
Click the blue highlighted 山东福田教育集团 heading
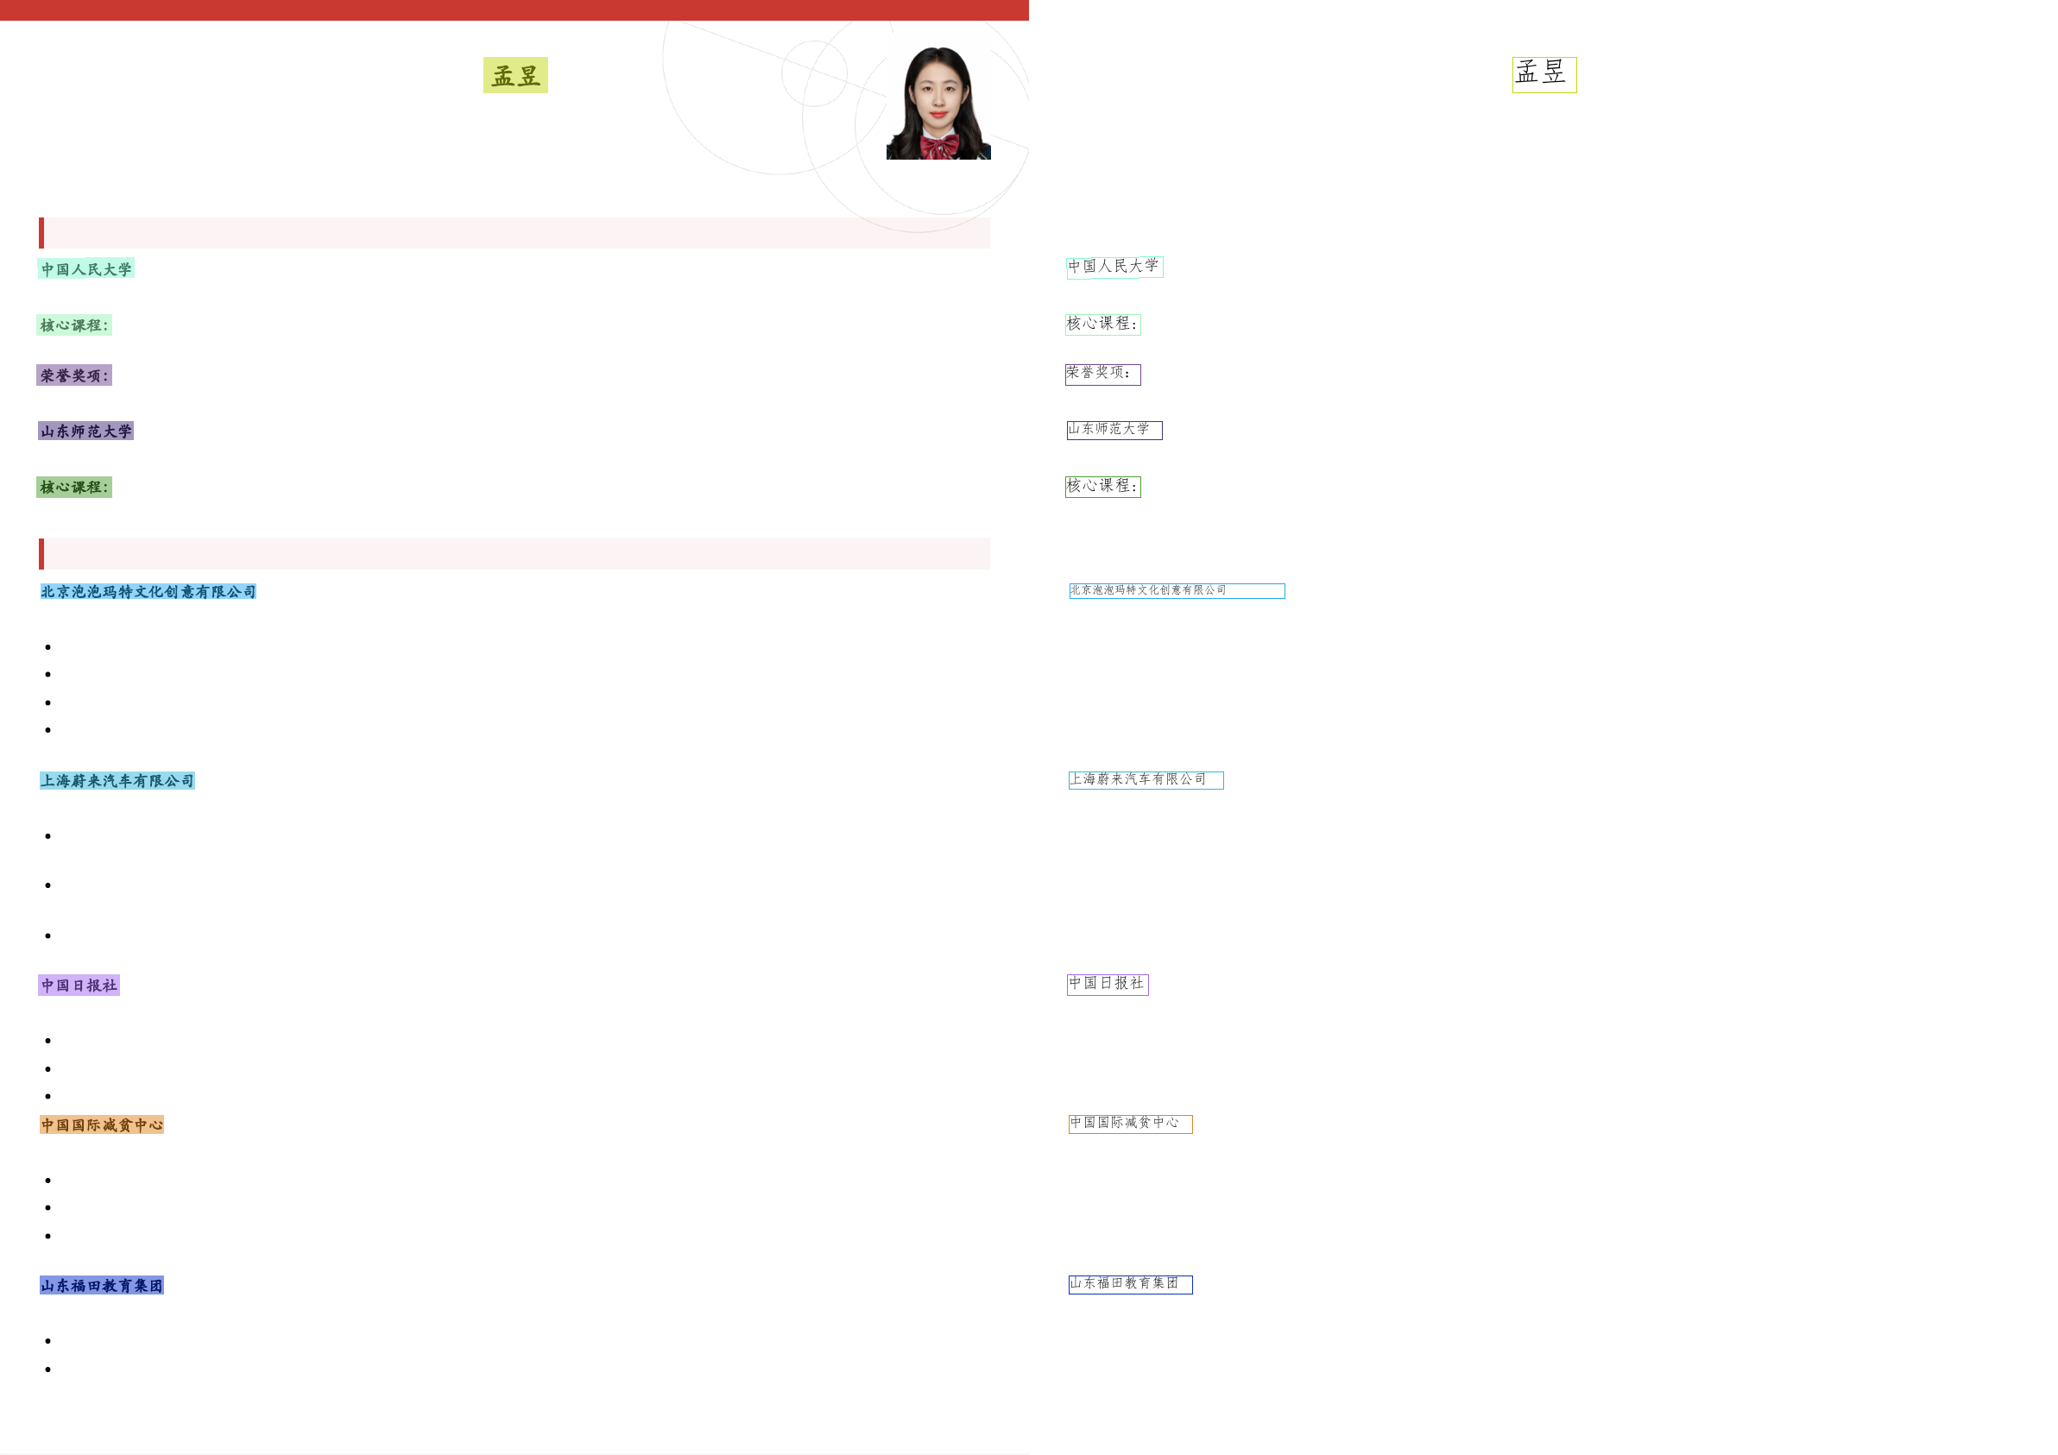(x=101, y=1286)
